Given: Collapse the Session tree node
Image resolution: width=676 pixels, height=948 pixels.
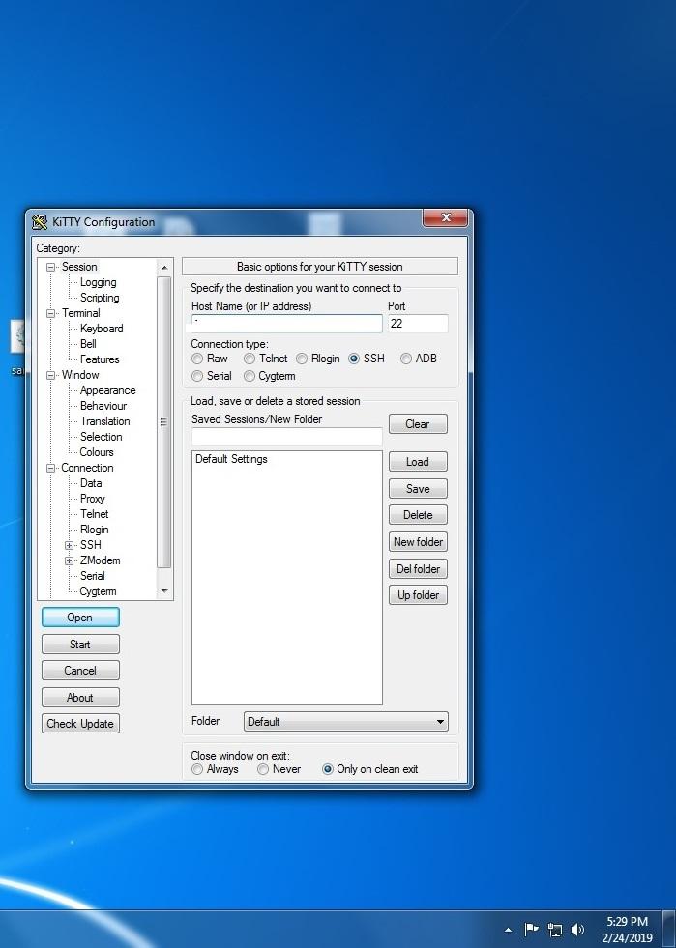Looking at the screenshot, I should pos(51,268).
